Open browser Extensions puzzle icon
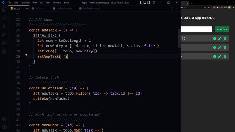The height and width of the screenshot is (132, 235). click(217, 7)
